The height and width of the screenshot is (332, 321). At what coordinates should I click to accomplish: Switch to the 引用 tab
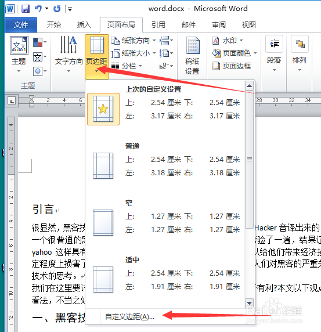(x=158, y=25)
